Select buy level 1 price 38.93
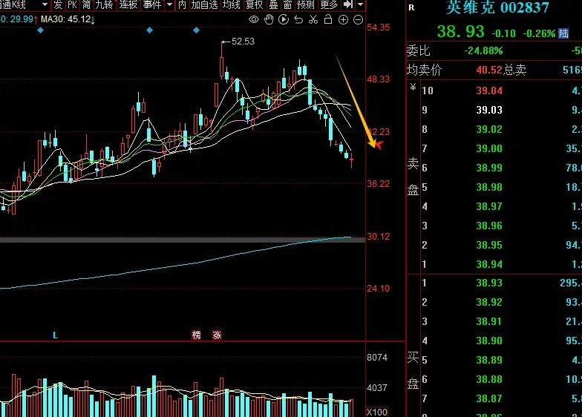 [489, 283]
